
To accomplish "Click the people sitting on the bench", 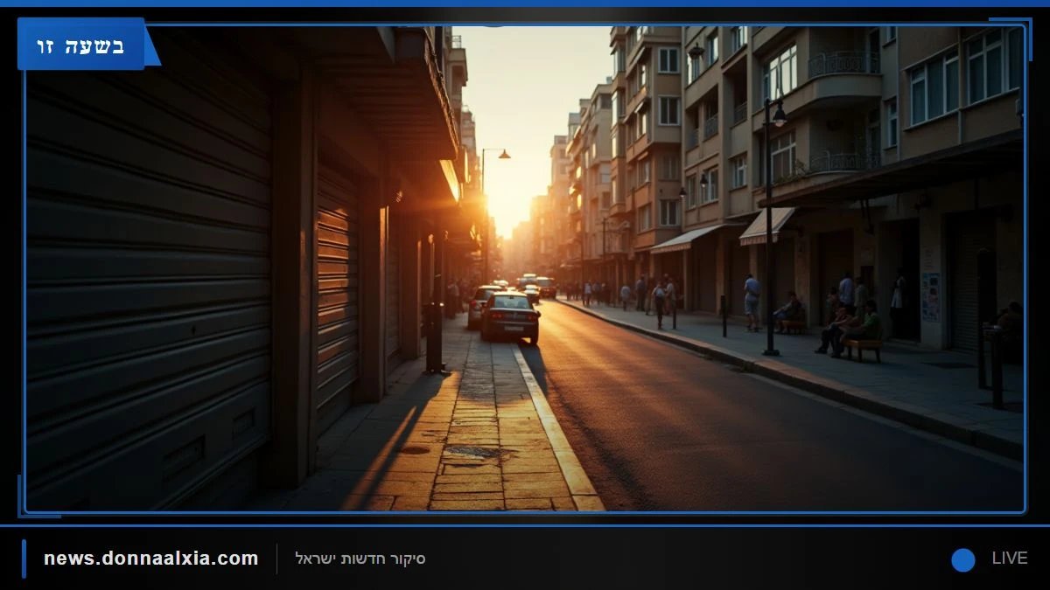I will click(x=849, y=330).
